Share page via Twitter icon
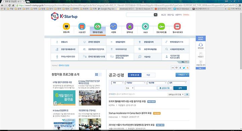Screen dimensions: 242x131 184,68
